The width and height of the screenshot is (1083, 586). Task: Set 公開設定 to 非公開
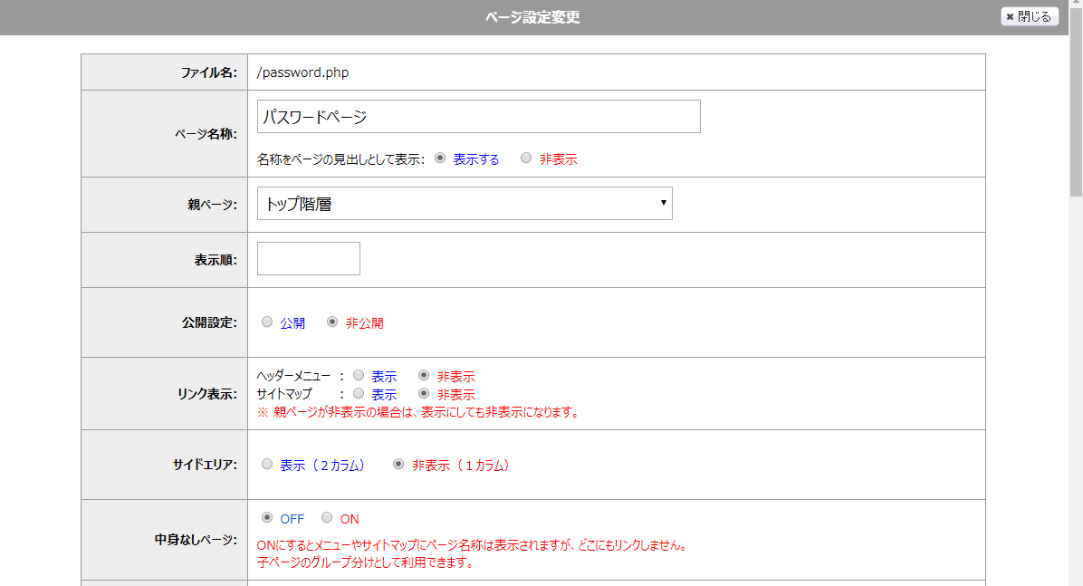point(332,322)
